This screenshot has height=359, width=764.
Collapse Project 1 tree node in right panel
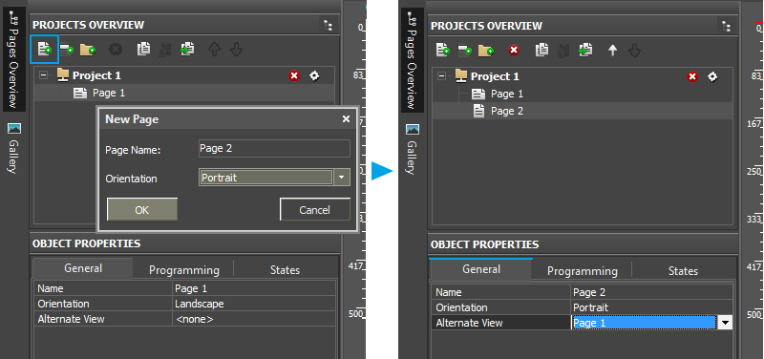(x=441, y=76)
